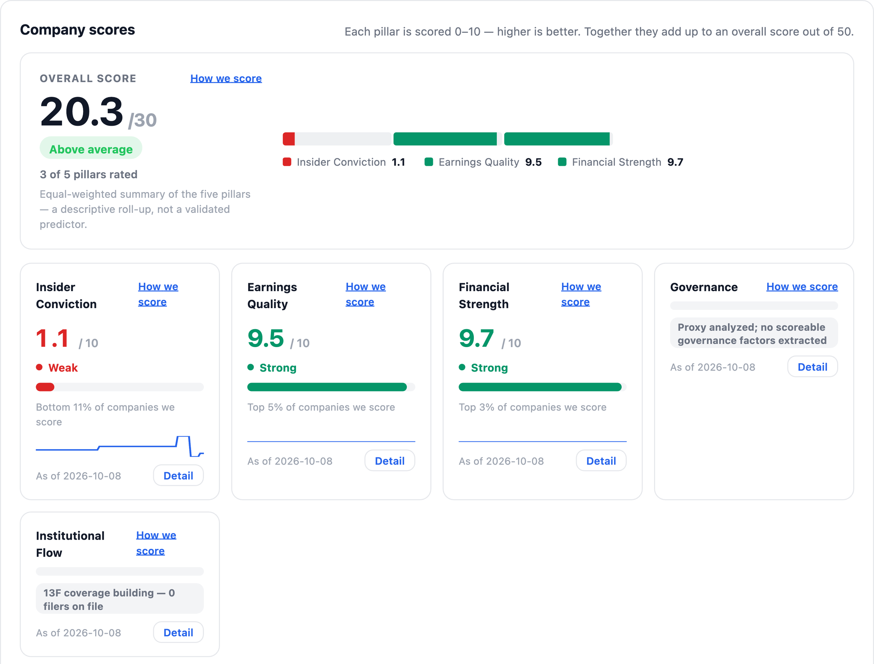The image size is (874, 664).
Task: Click the green Earnings Quality legend swatch
Action: 429,162
